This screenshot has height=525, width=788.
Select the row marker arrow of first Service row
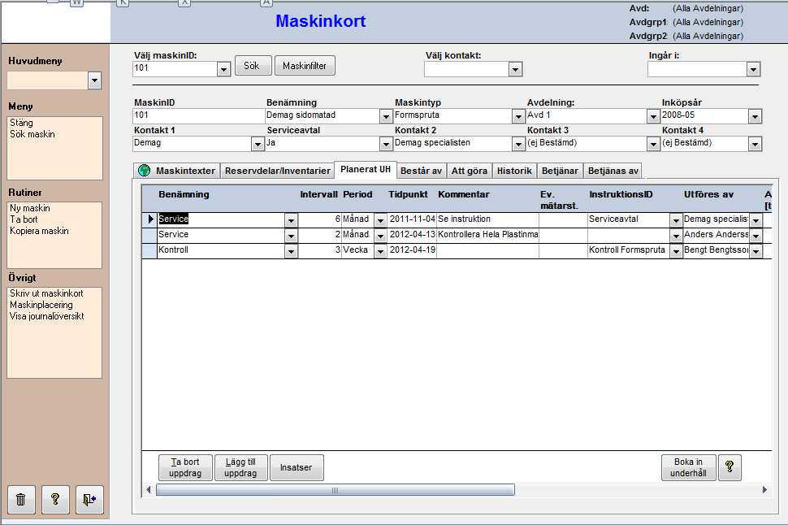pos(149,219)
